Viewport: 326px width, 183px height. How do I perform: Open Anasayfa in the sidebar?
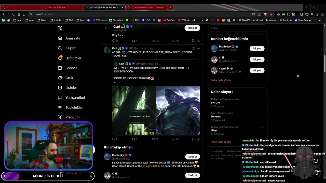[x=69, y=38]
